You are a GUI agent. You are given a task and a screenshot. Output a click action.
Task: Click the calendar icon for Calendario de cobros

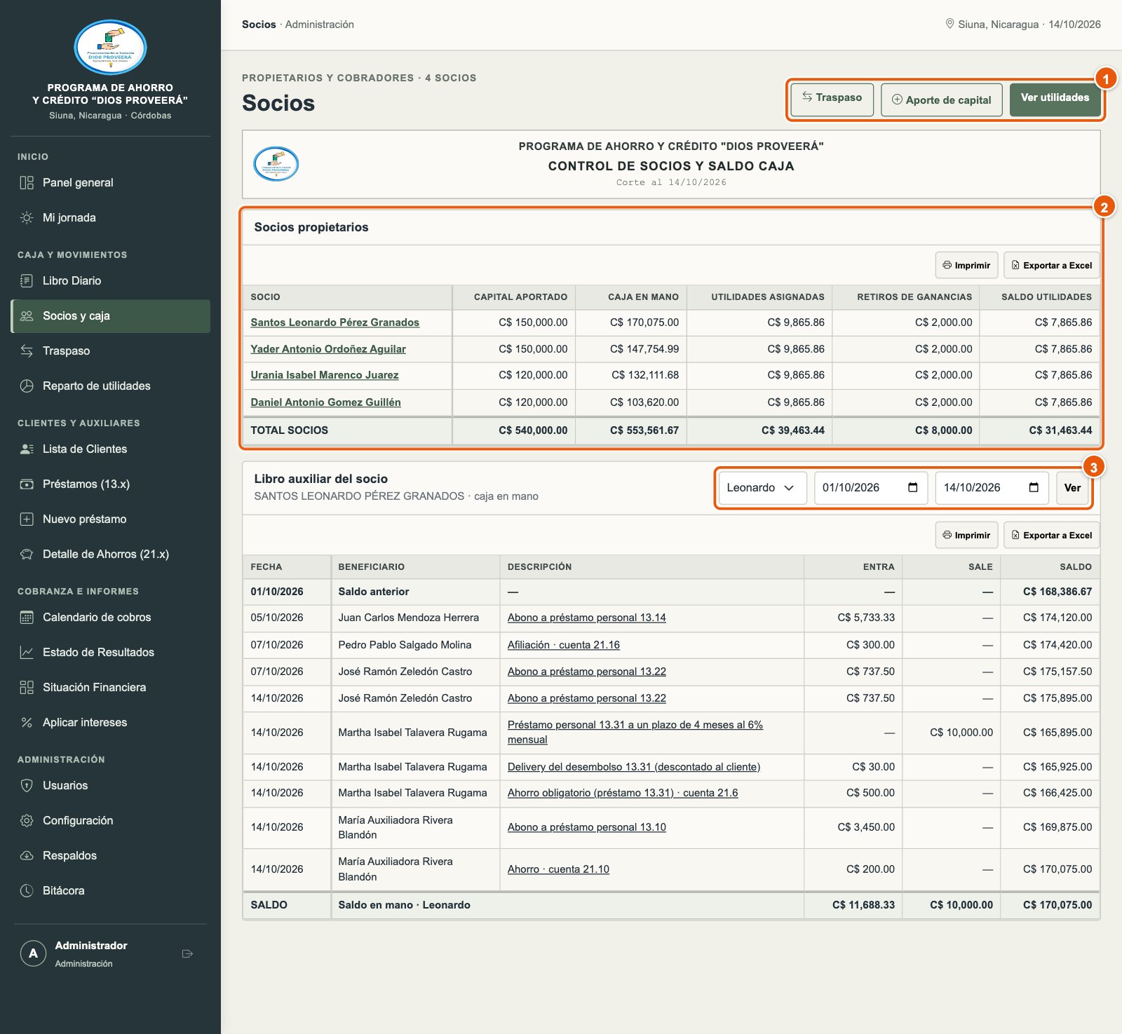(27, 618)
